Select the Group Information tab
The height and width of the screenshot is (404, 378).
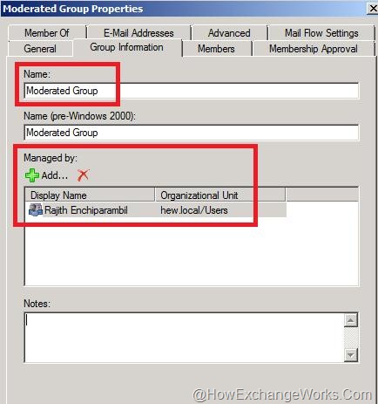[126, 47]
